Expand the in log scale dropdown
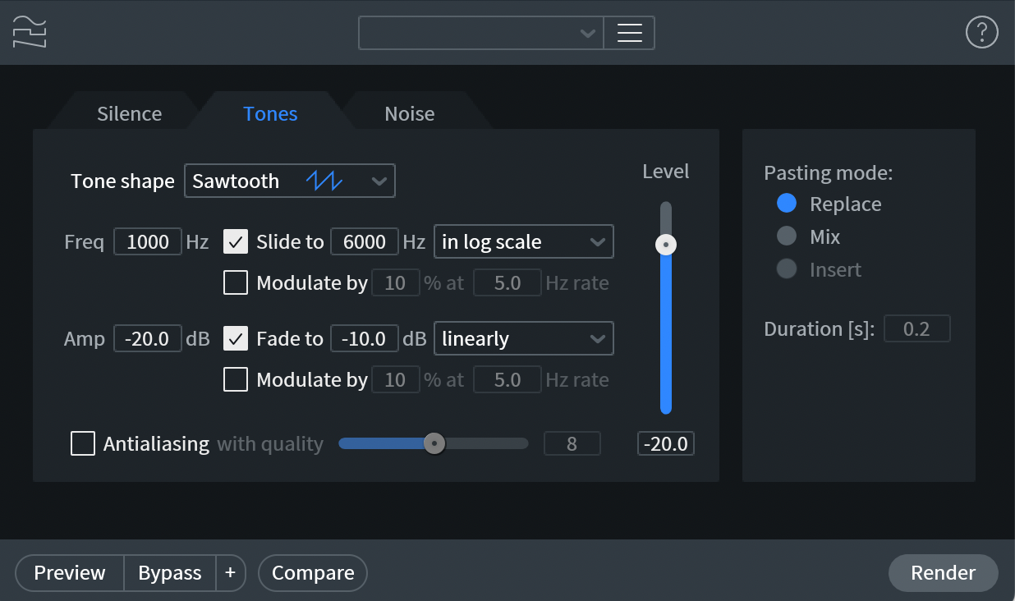Screen dimensions: 1015x601 pos(523,242)
